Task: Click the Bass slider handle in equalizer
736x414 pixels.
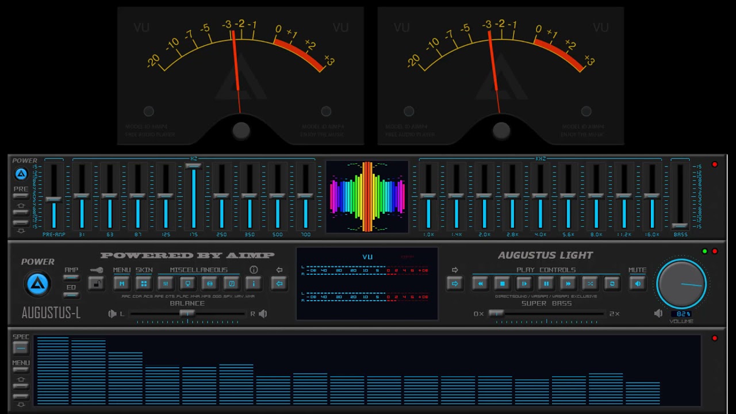Action: (x=680, y=226)
